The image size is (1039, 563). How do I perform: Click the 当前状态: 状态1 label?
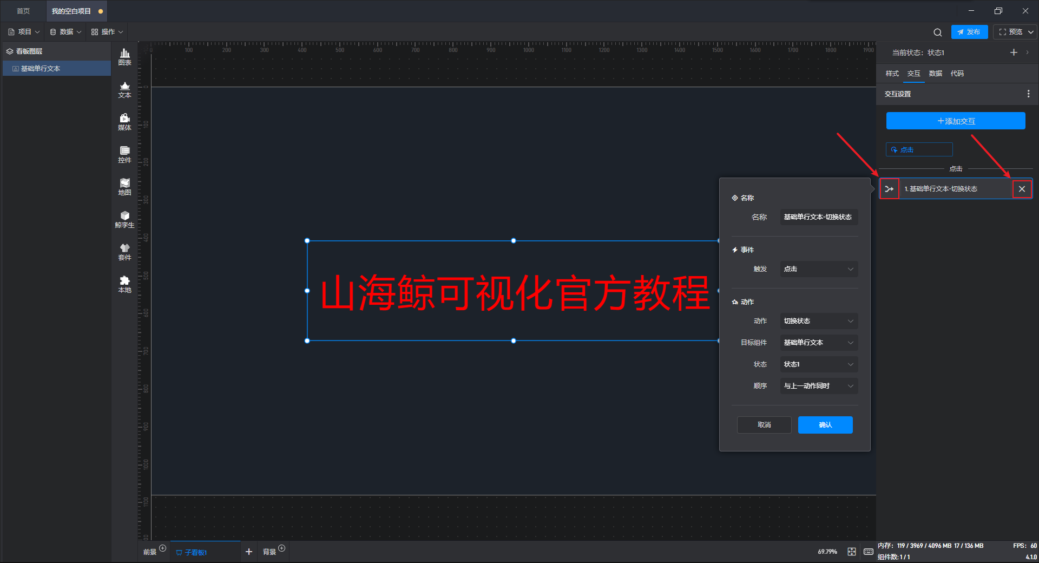point(918,53)
